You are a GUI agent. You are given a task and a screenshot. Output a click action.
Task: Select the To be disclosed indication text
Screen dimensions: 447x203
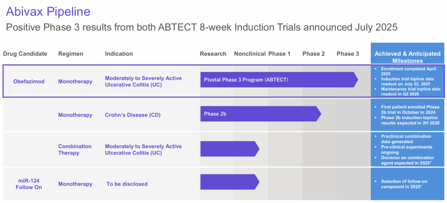(127, 184)
